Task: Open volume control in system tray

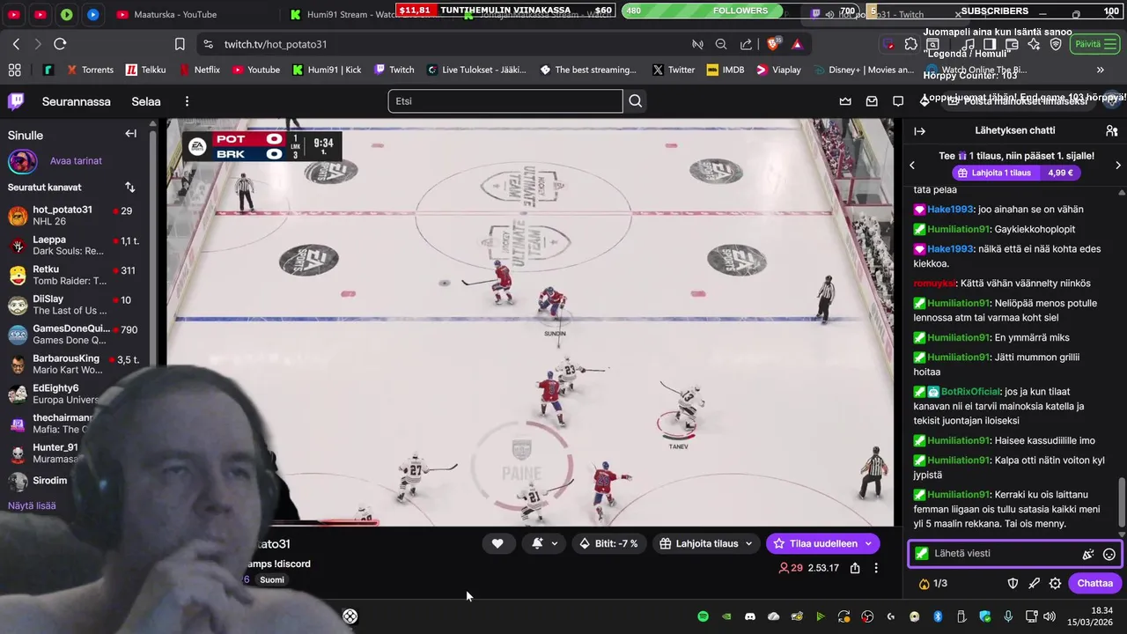Action: (x=1049, y=616)
